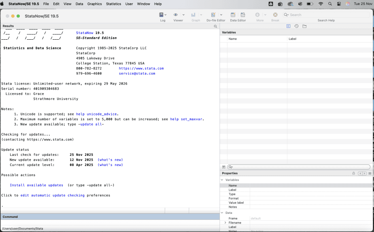Click the Wi-Fi status icon
This screenshot has width=374, height=232.
click(x=321, y=4)
